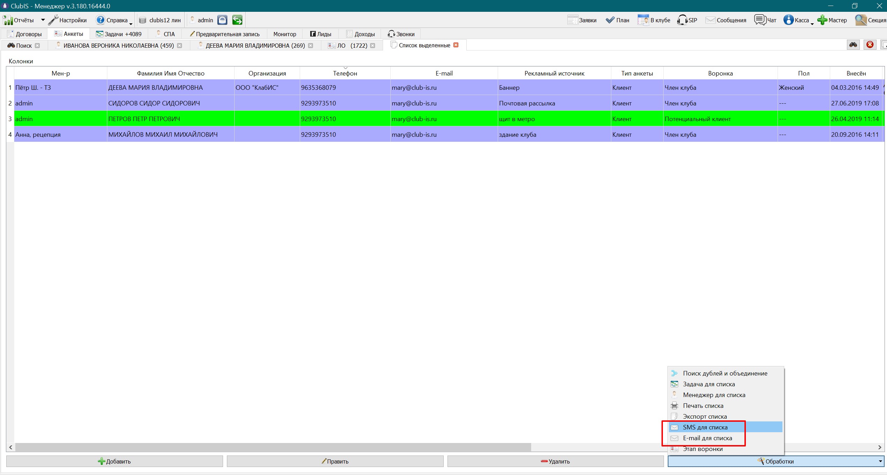The width and height of the screenshot is (887, 475).
Task: Open the Доходы tab
Action: pos(360,34)
